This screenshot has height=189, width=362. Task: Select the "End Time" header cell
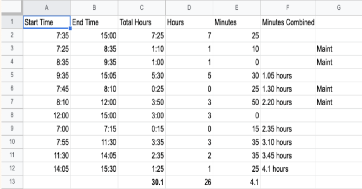tap(94, 22)
